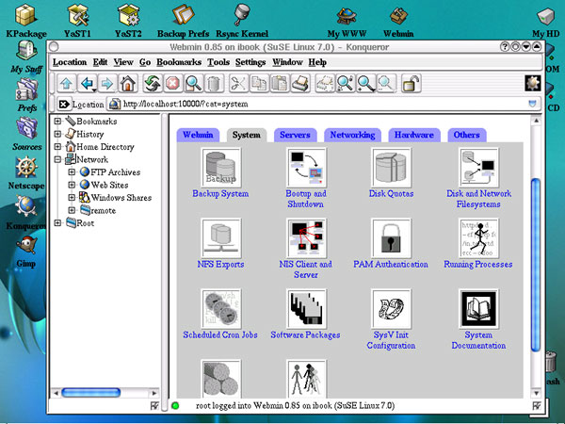
Task: Expand the Bookmarks tree node
Action: (x=57, y=122)
